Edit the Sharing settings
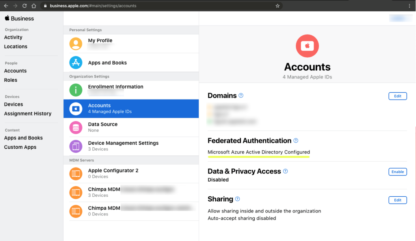This screenshot has height=241, width=416. [x=397, y=200]
